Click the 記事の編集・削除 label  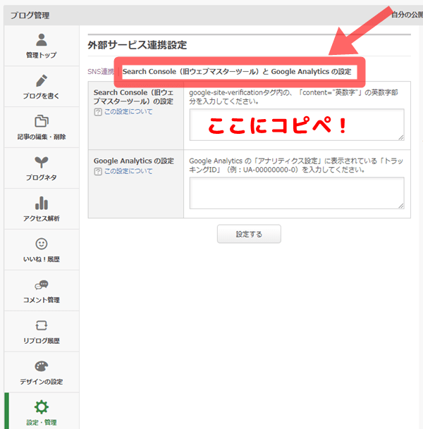(x=42, y=137)
